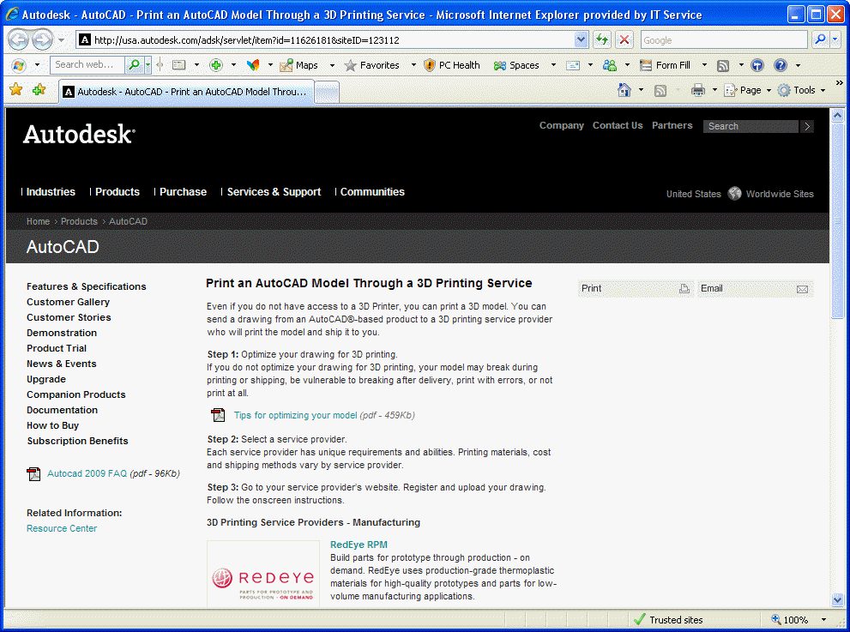The height and width of the screenshot is (632, 850).
Task: Click the Worldwide Sites link
Action: click(780, 194)
